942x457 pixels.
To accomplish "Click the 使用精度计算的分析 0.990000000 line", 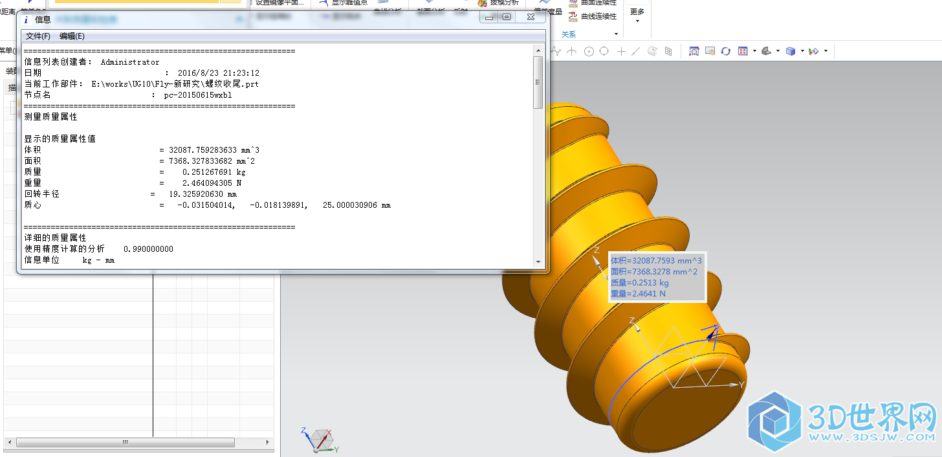I will (x=98, y=249).
